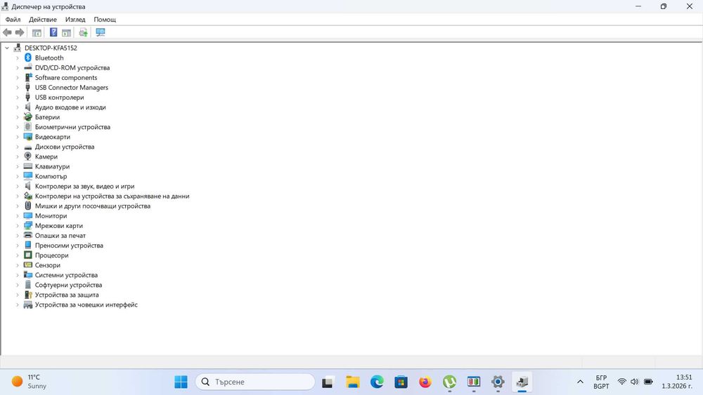This screenshot has height=395, width=703.
Task: Select the USB Connector Managers row
Action: click(x=71, y=87)
